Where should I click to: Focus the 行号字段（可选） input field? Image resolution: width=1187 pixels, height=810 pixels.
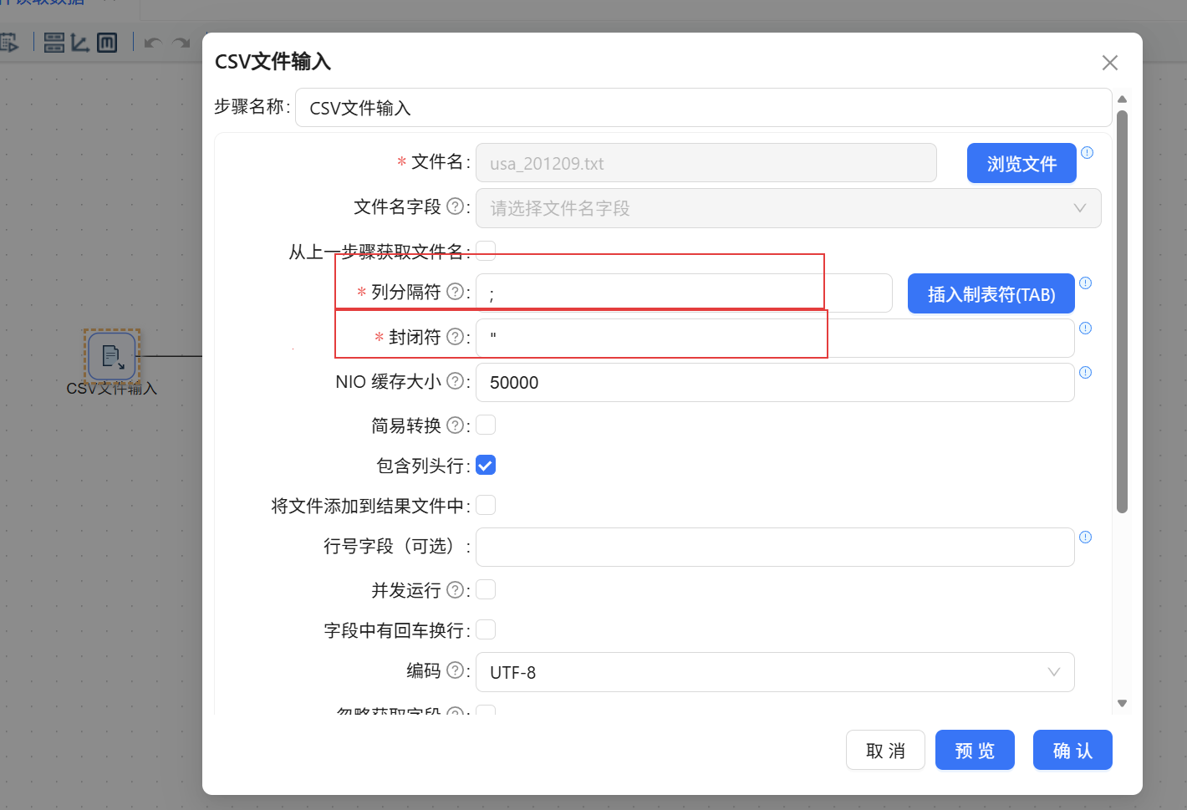point(775,547)
